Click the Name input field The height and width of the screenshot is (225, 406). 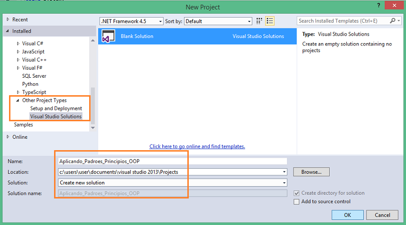click(x=173, y=162)
